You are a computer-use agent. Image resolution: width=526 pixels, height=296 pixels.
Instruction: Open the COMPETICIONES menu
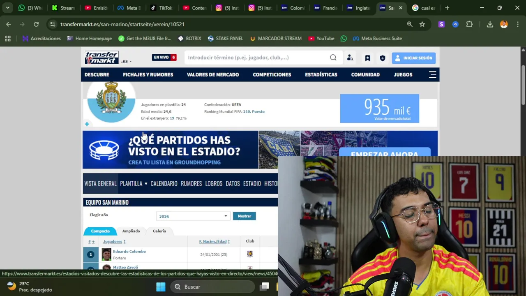(x=272, y=74)
